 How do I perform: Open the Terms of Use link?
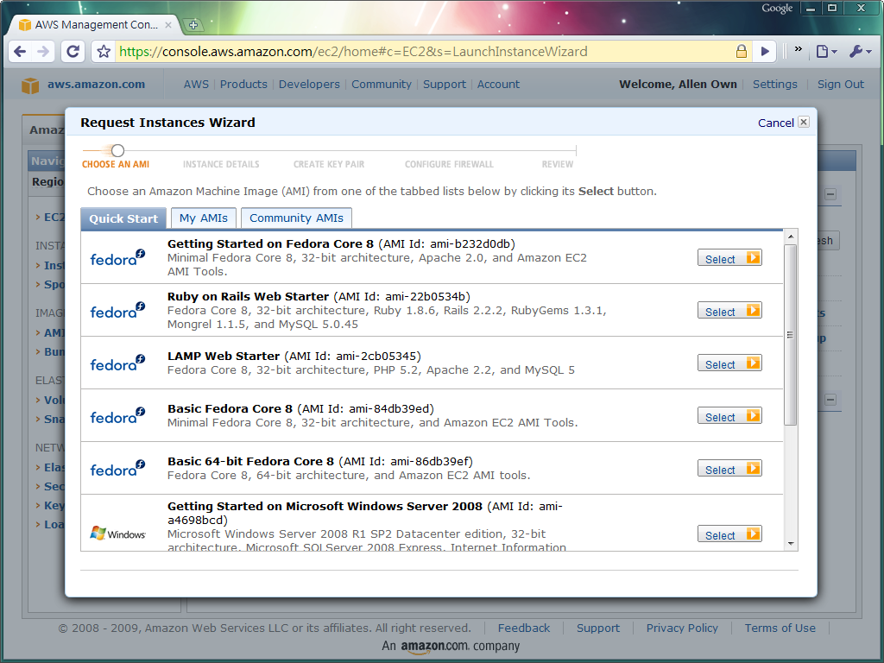(780, 628)
